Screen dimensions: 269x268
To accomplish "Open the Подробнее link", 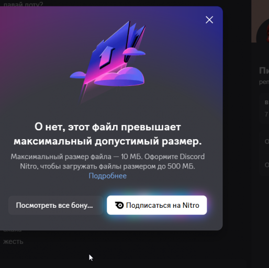I will click(x=108, y=176).
